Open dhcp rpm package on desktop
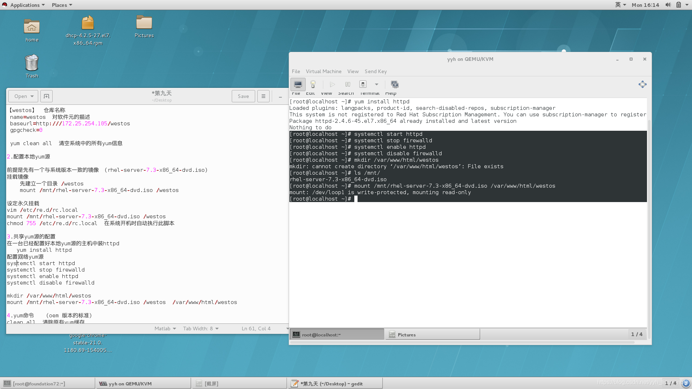692x389 pixels. click(x=88, y=23)
